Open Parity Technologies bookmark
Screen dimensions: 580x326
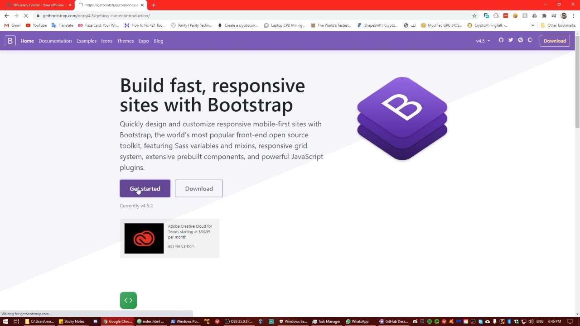[x=191, y=25]
